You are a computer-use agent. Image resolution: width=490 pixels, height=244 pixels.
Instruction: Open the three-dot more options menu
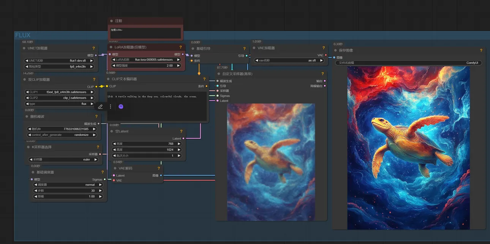111,107
